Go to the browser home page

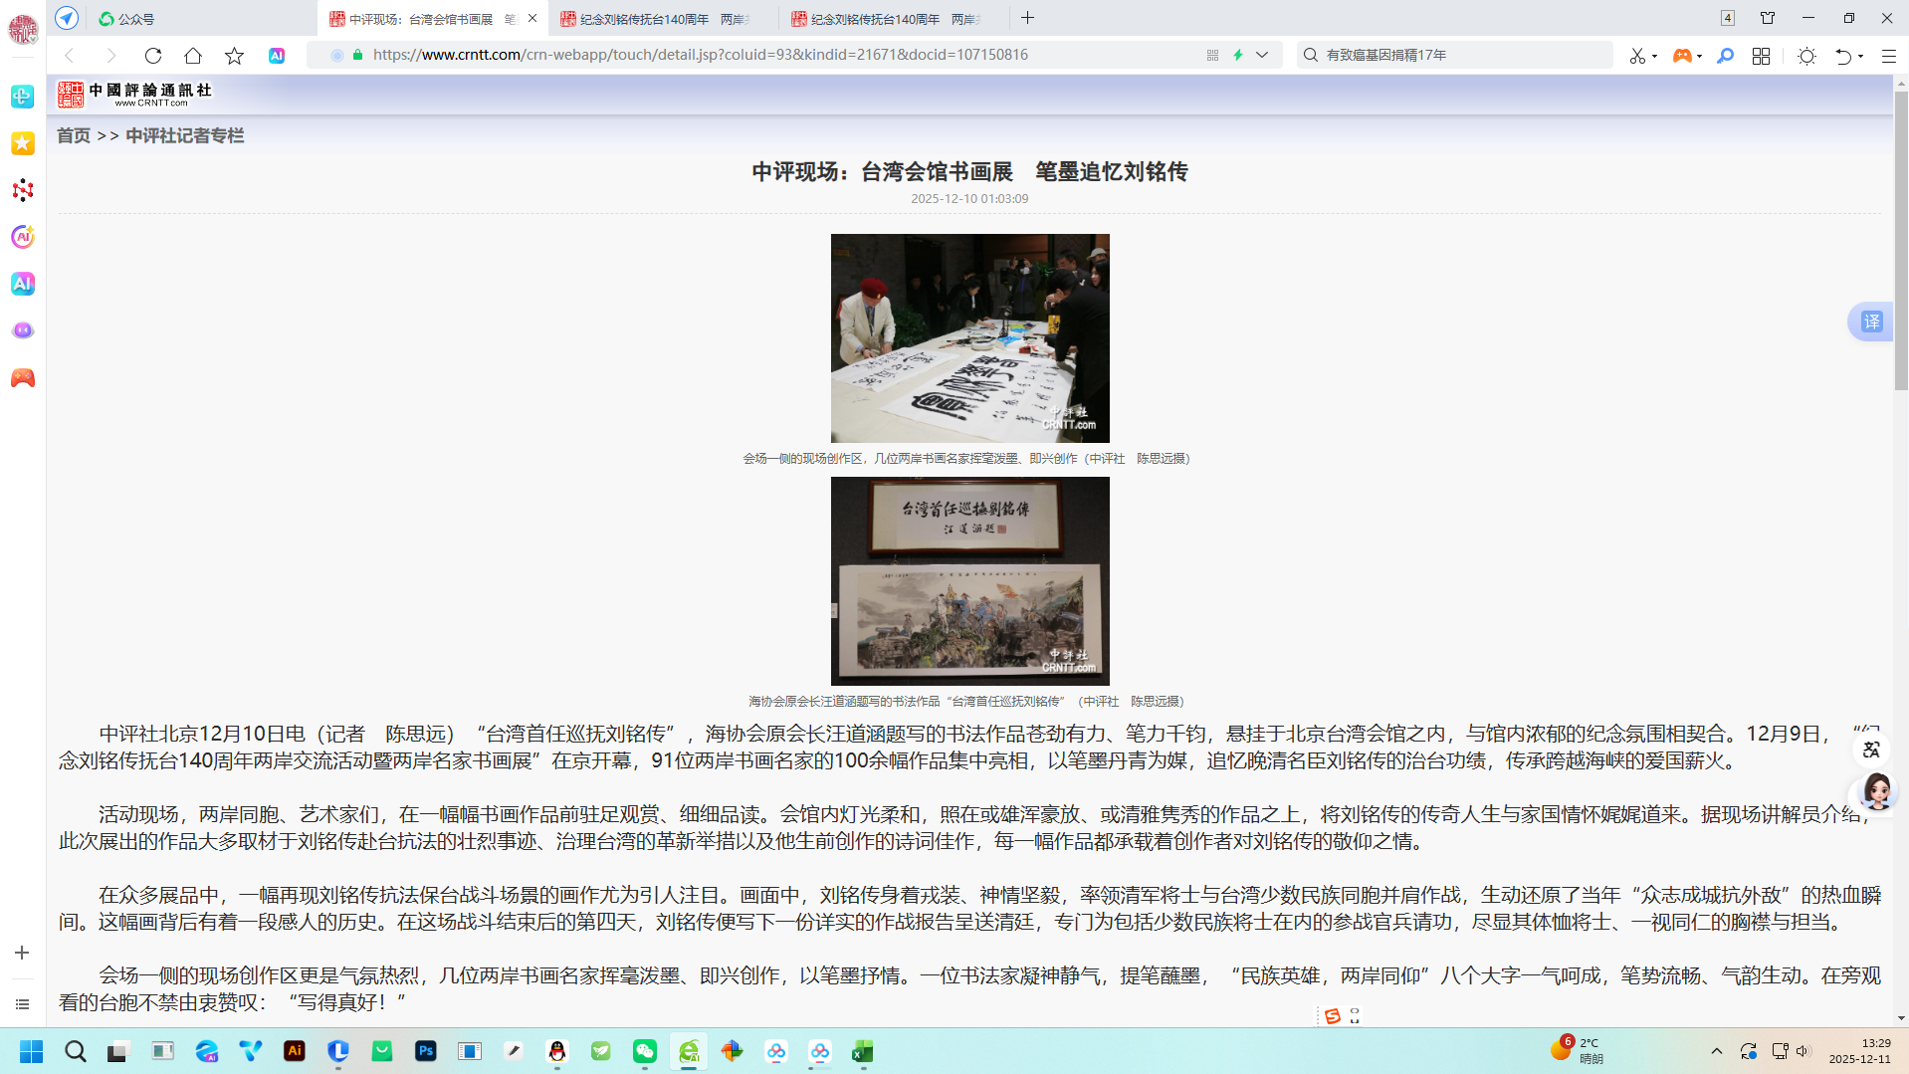coord(193,56)
